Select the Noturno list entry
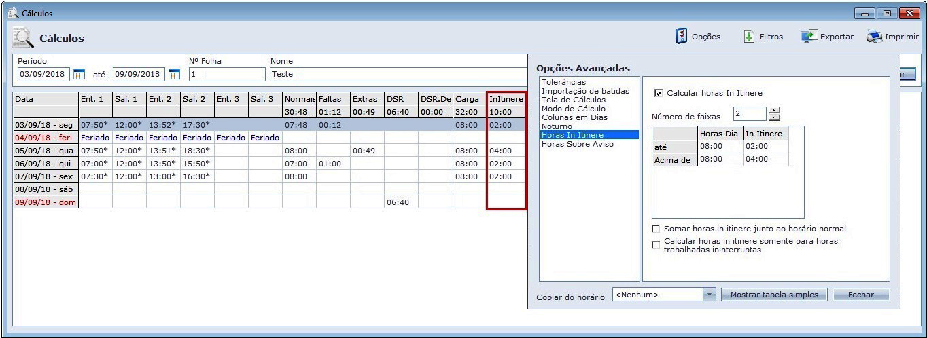This screenshot has height=338, width=927. [x=557, y=126]
